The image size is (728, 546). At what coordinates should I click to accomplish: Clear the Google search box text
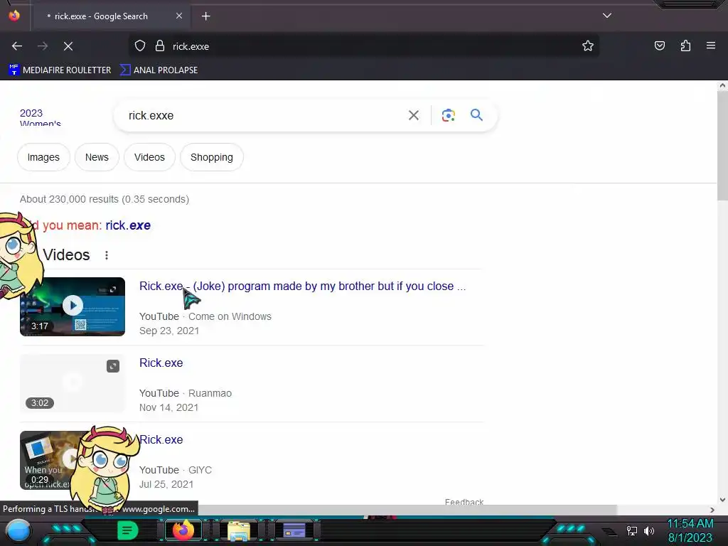click(414, 115)
